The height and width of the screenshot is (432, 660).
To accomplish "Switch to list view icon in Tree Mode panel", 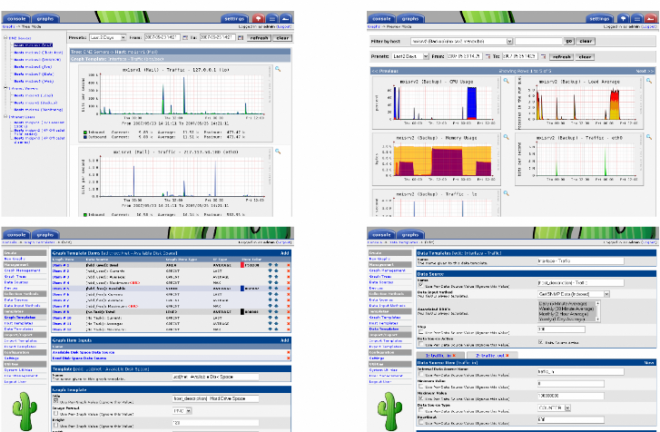I will [272, 18].
